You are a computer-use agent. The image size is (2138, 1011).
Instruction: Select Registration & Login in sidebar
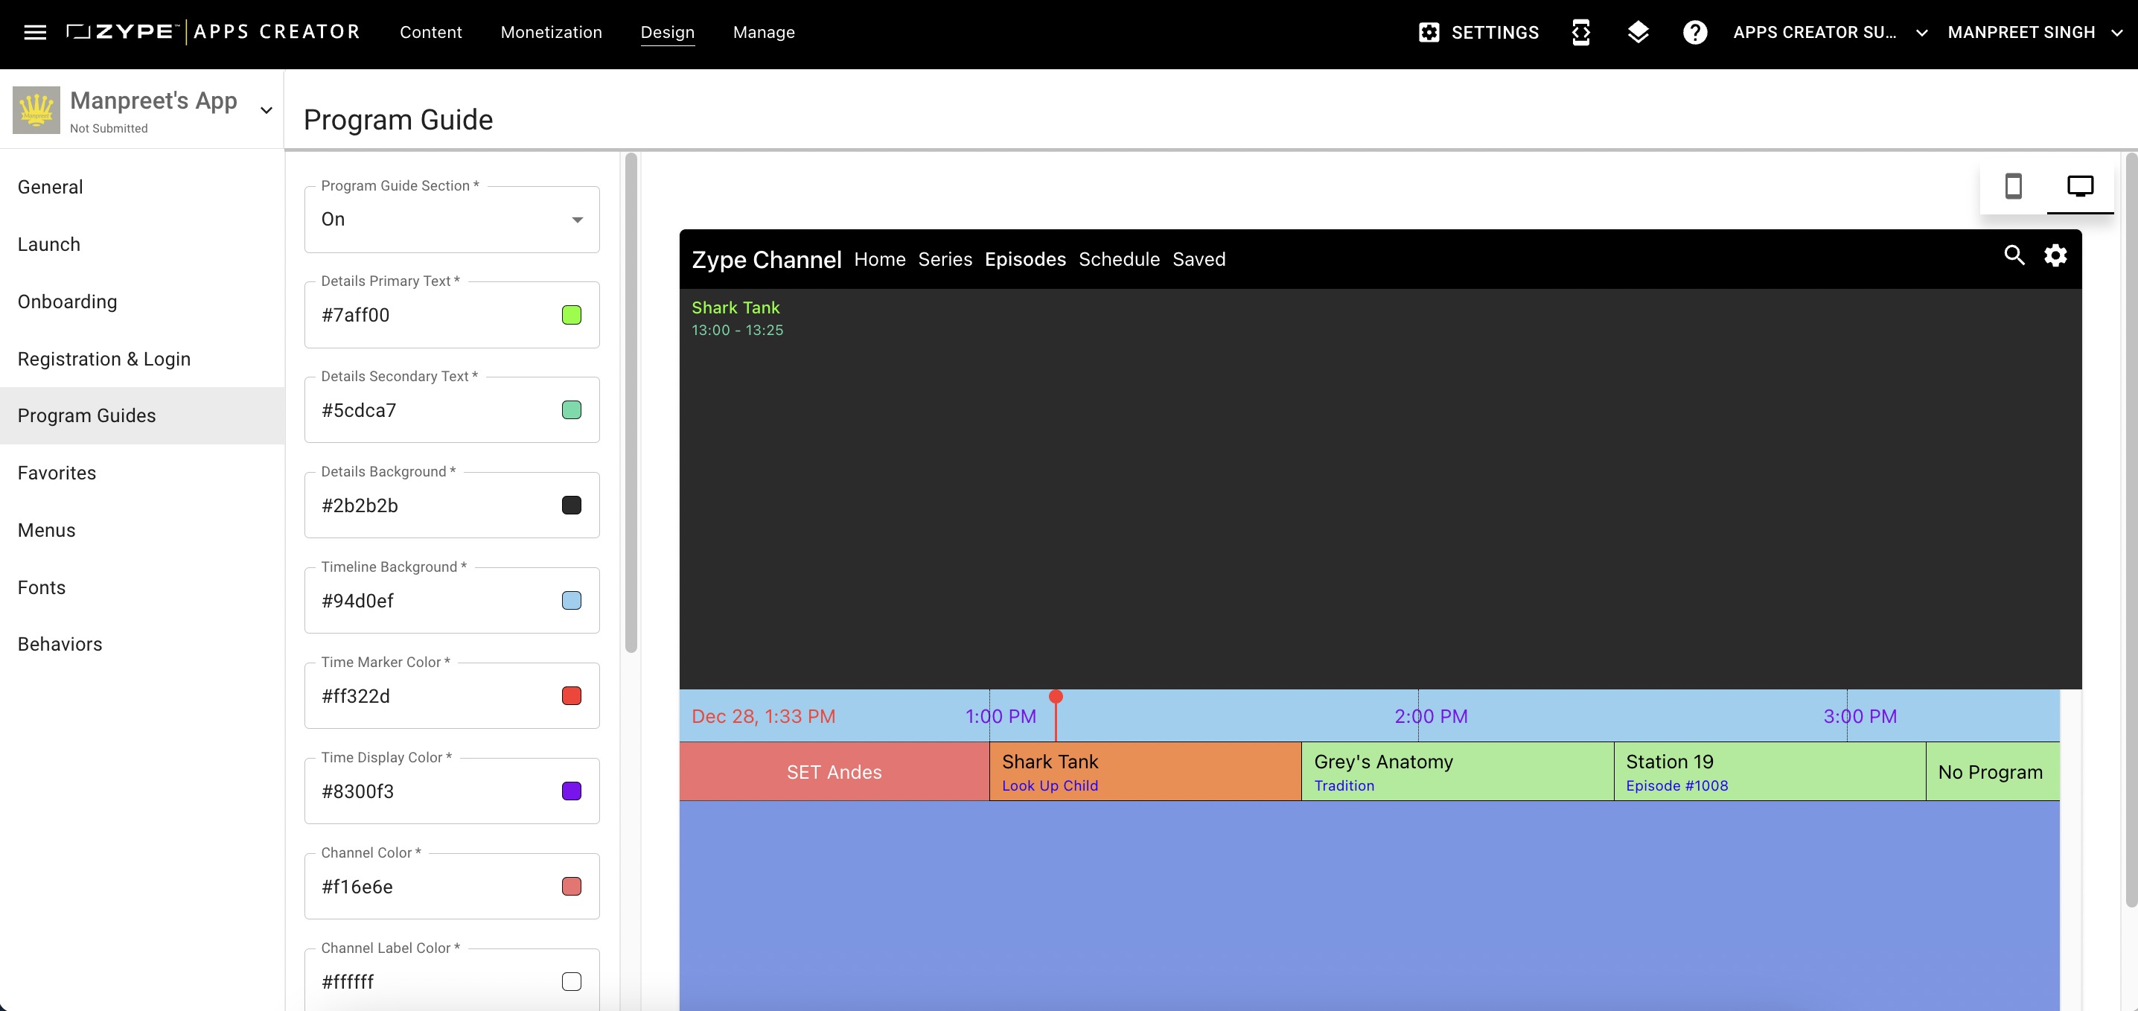142,359
